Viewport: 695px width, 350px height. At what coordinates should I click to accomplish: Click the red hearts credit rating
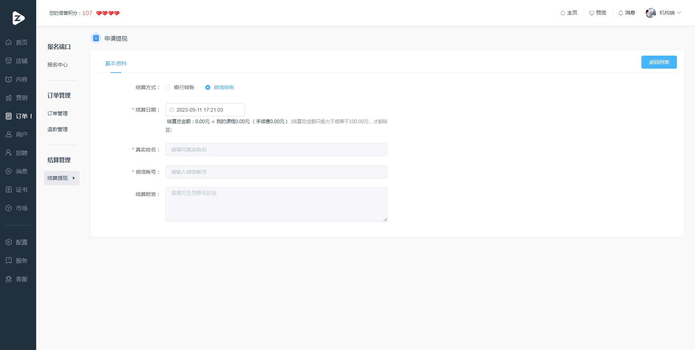[108, 13]
